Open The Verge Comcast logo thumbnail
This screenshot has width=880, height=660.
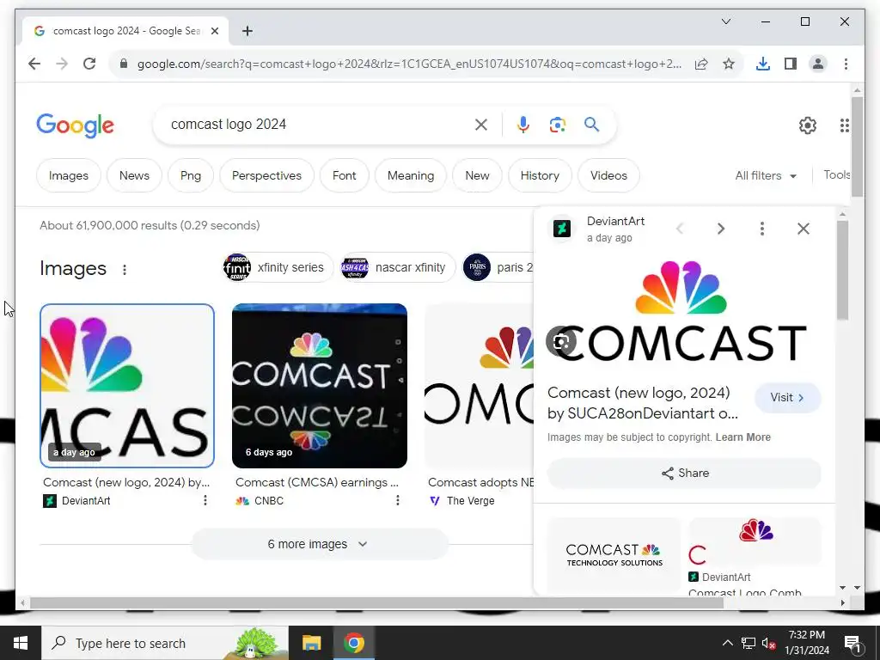[x=480, y=386]
